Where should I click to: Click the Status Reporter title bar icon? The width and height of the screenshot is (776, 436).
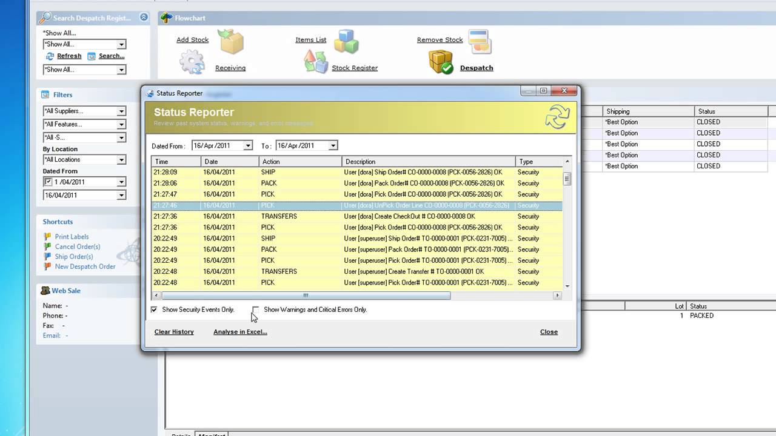150,93
